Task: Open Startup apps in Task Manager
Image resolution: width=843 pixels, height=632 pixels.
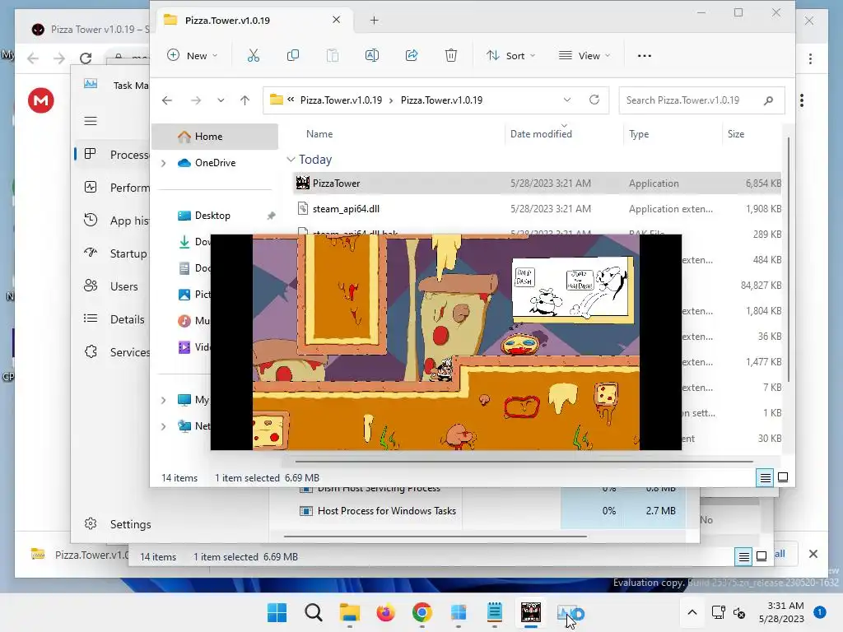Action: 113,253
